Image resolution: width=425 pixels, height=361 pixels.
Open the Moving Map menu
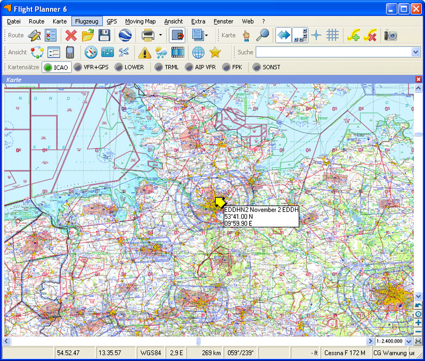tap(140, 22)
